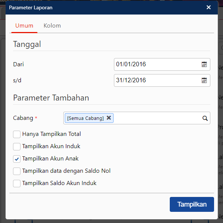This screenshot has width=223, height=223.
Task: Enable Tampilkan data dengan Saldo Nol
Action: coord(17,171)
